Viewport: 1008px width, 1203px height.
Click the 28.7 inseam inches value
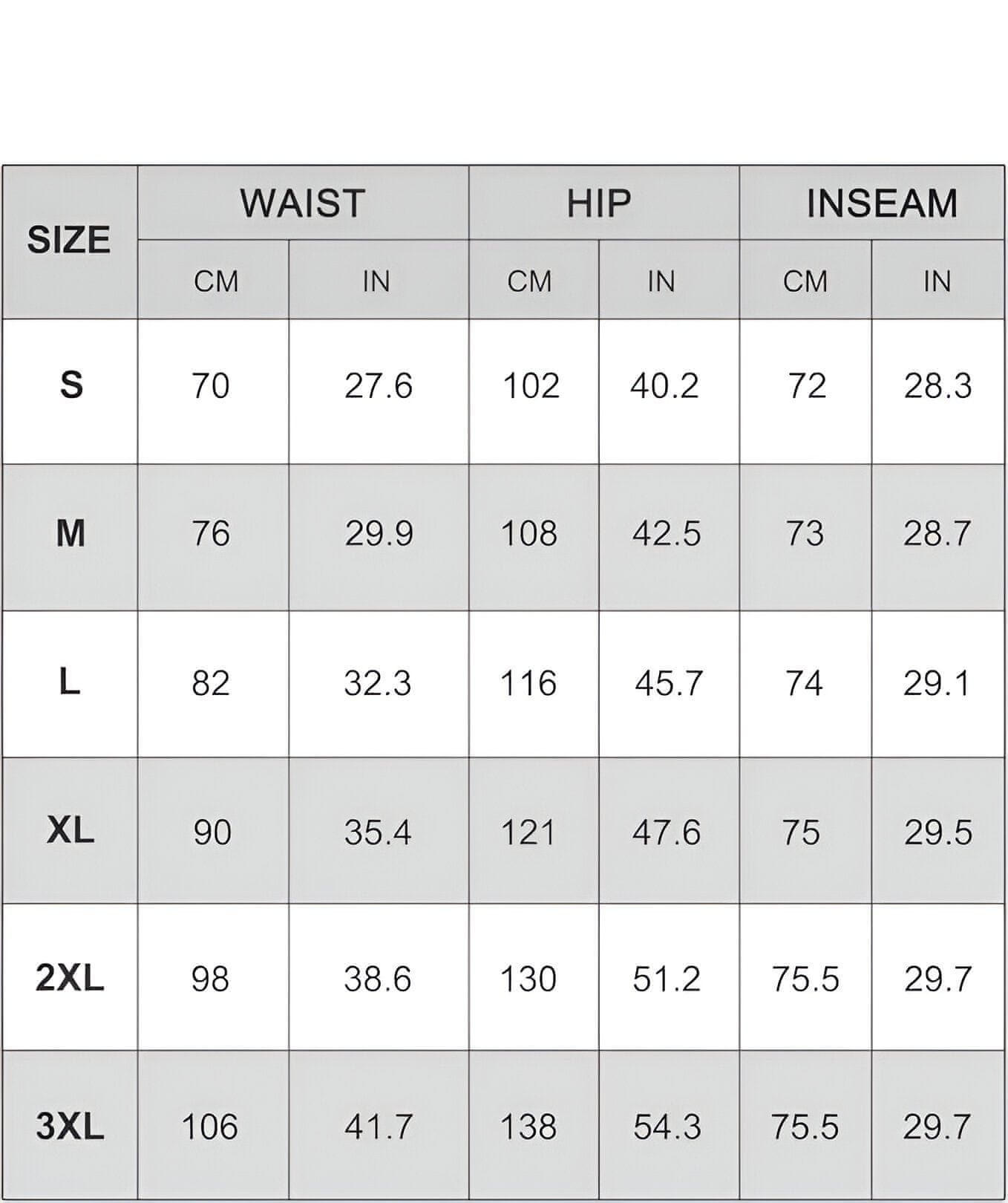pos(937,534)
